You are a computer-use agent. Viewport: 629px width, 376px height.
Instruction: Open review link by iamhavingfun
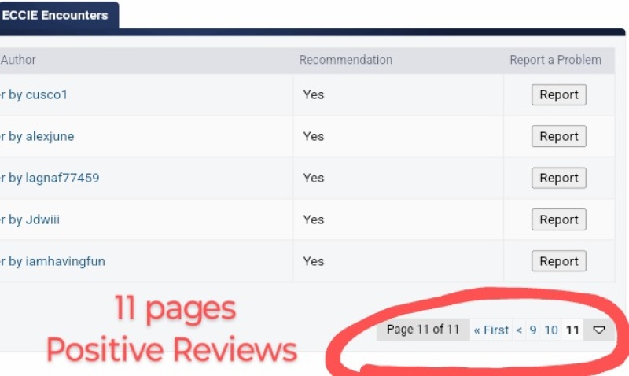coord(53,261)
